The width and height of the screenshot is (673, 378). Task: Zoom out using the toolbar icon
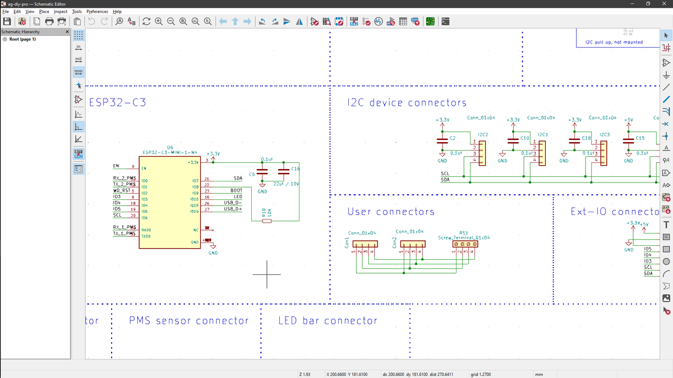coord(170,21)
